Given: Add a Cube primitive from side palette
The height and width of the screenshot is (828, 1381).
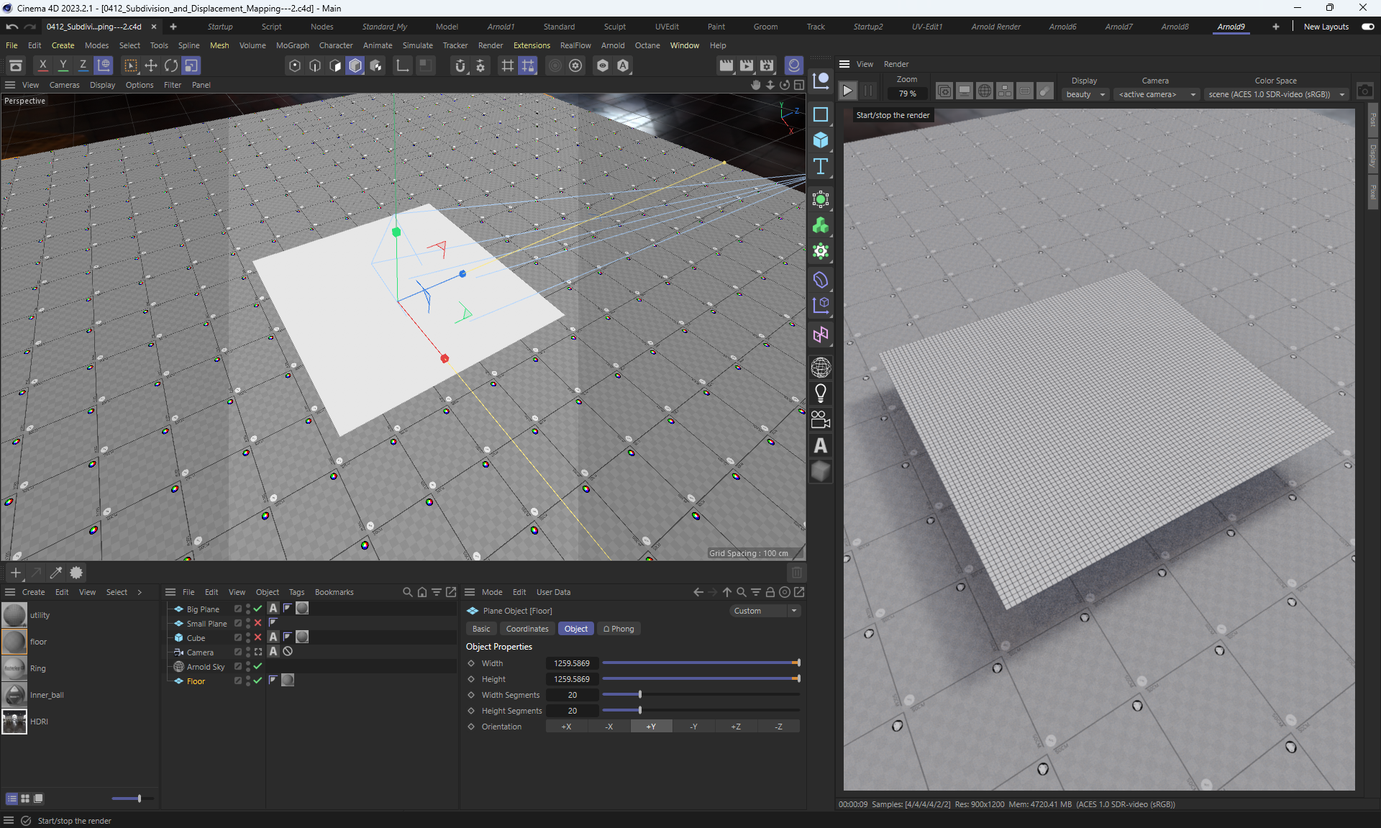Looking at the screenshot, I should (821, 140).
